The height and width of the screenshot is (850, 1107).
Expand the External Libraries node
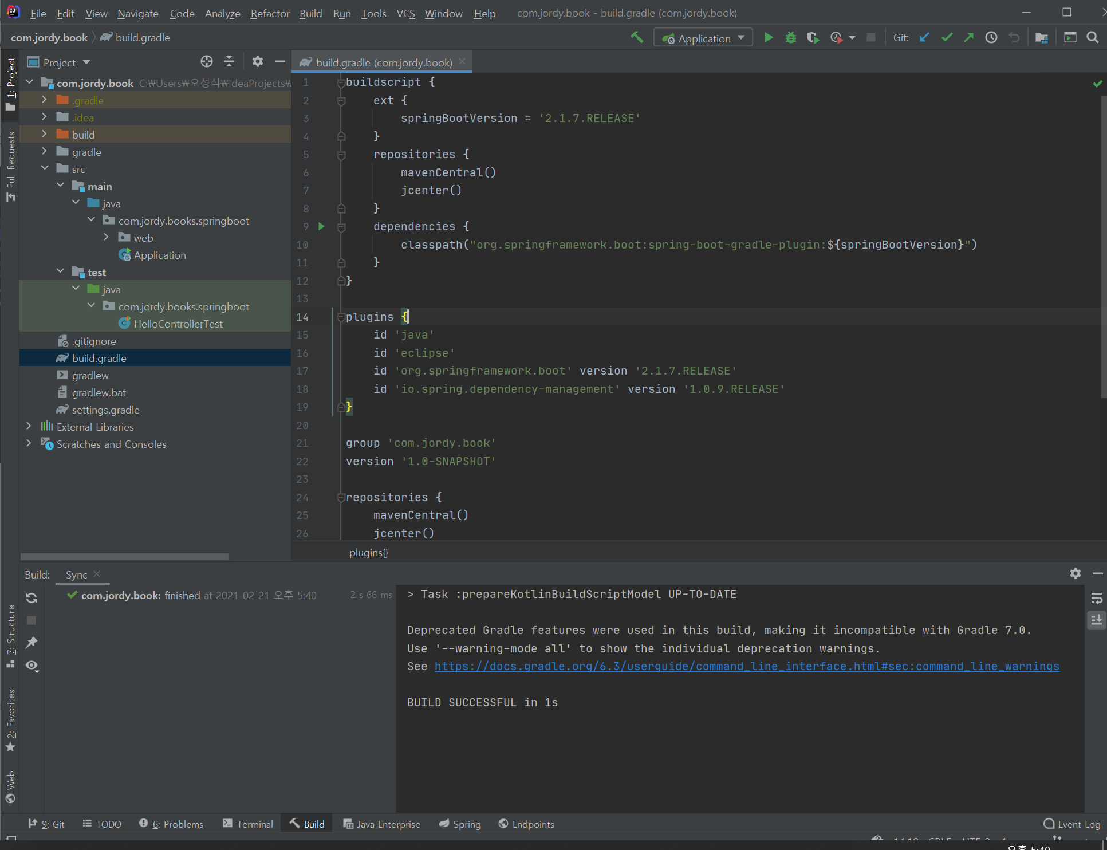(x=29, y=427)
